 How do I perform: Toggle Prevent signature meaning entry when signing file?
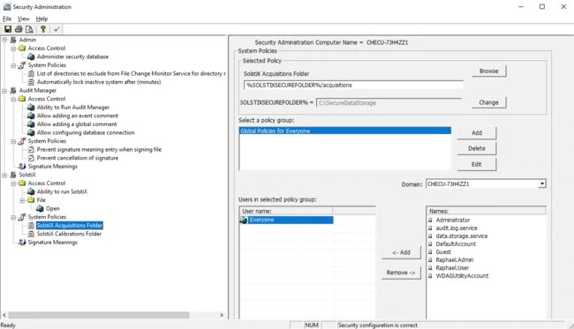point(31,150)
